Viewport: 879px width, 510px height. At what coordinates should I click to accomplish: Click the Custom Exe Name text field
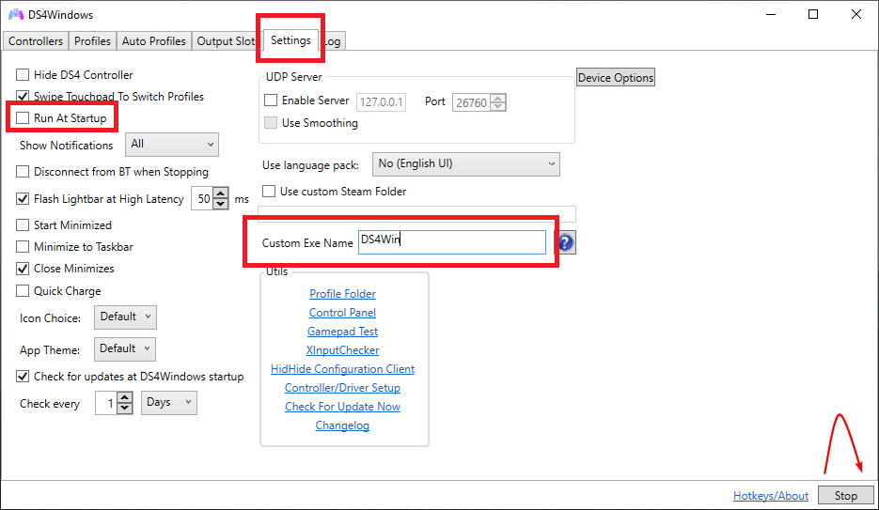(452, 242)
